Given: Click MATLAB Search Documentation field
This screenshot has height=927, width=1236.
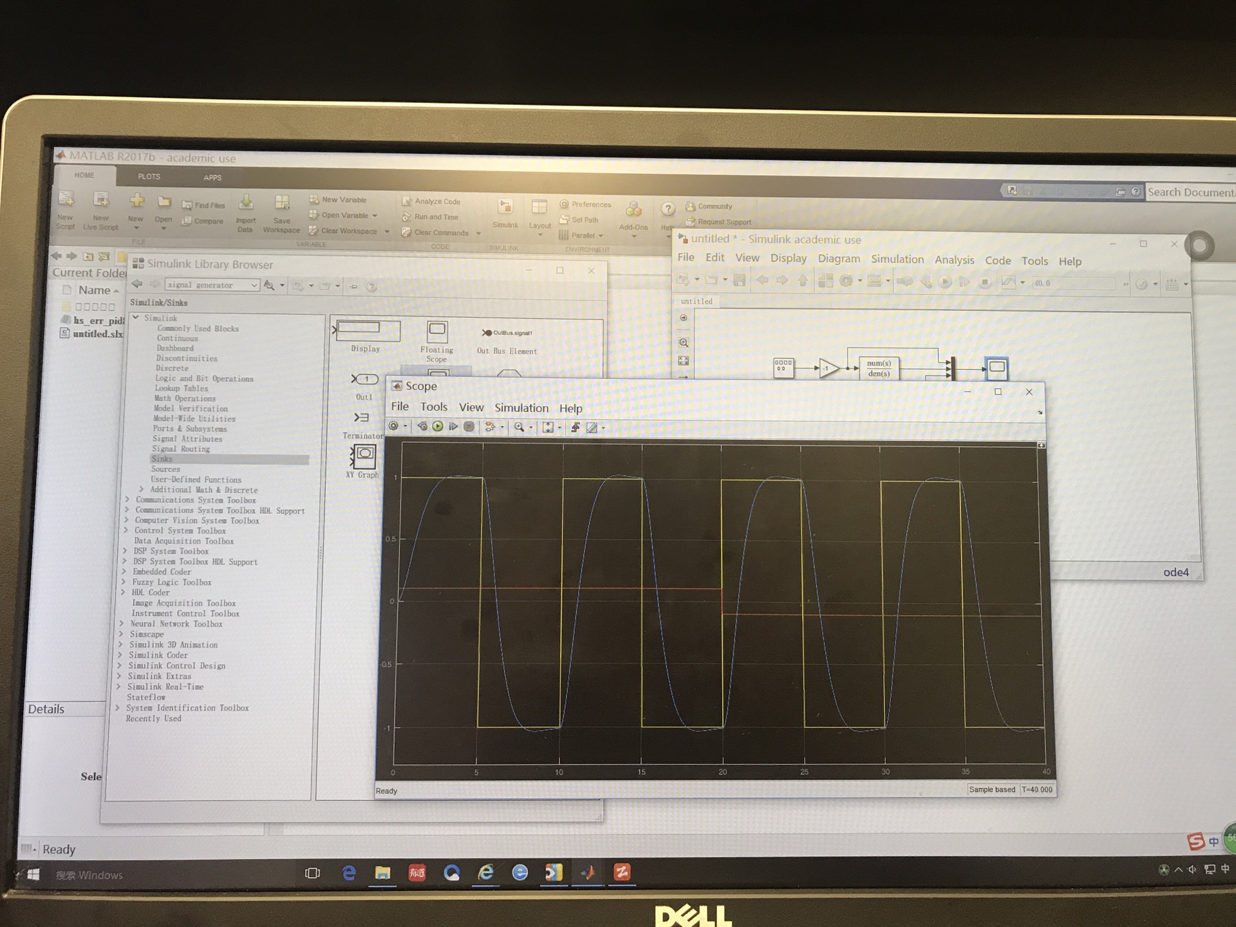Looking at the screenshot, I should tap(1190, 192).
